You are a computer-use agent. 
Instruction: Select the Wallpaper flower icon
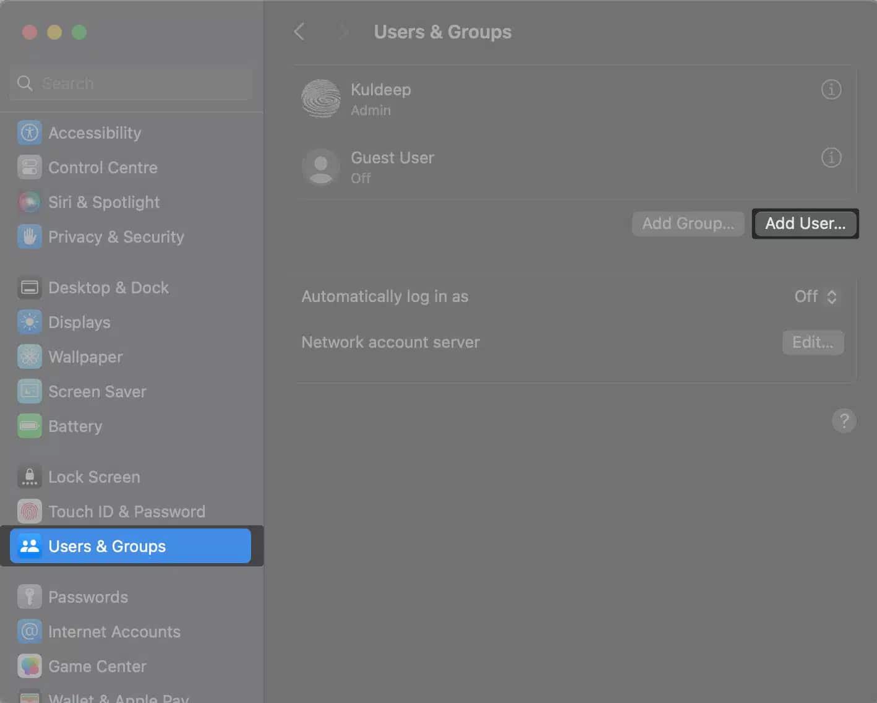tap(30, 356)
